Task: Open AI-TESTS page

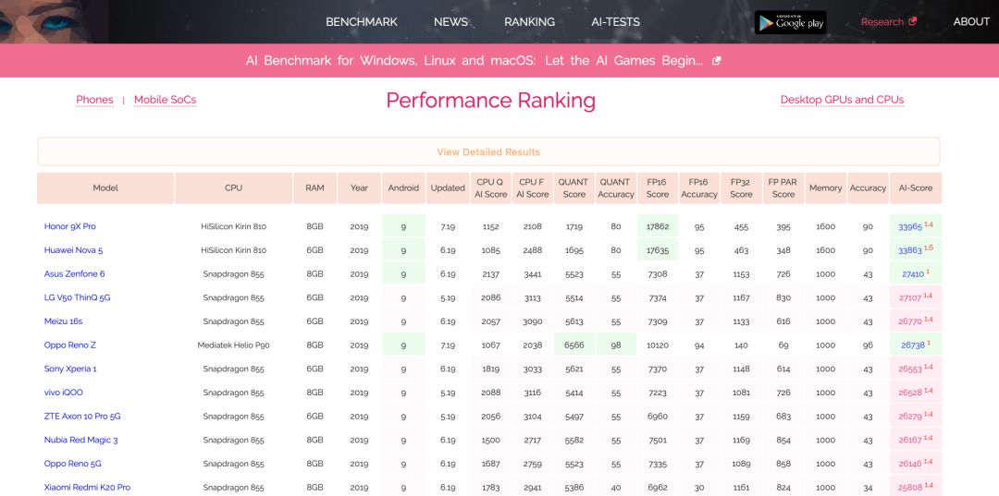Action: coord(615,21)
